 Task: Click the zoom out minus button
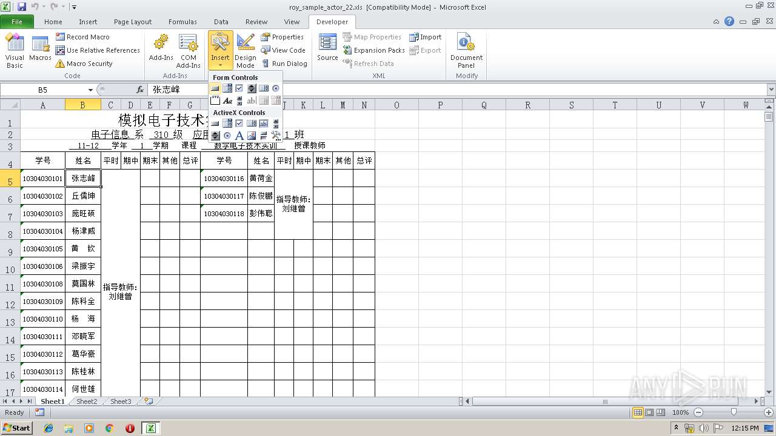pyautogui.click(x=698, y=412)
